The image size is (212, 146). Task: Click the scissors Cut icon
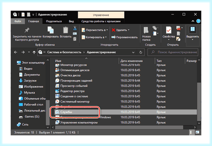75,28
